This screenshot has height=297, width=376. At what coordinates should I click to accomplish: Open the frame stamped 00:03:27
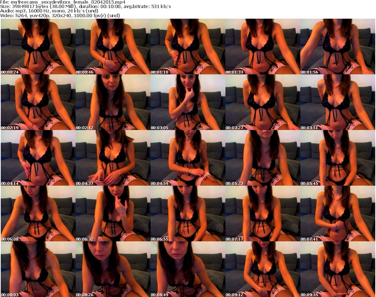263,102
